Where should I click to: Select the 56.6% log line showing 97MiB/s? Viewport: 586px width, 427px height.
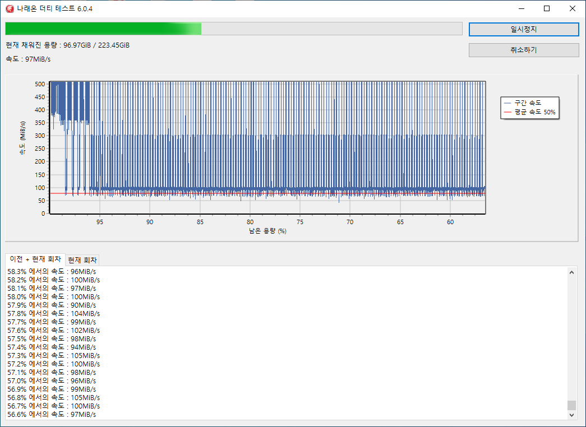point(52,414)
